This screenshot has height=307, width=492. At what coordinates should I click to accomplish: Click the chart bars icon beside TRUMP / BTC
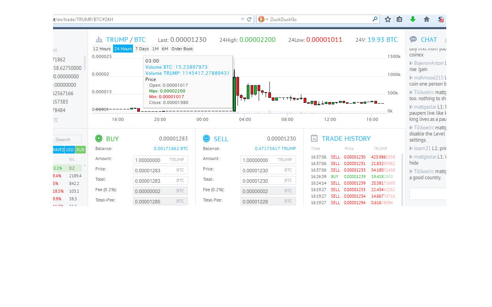(99, 39)
